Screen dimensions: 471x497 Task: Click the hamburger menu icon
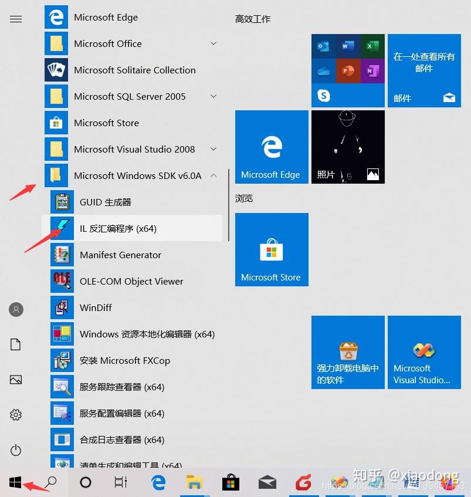(x=16, y=19)
